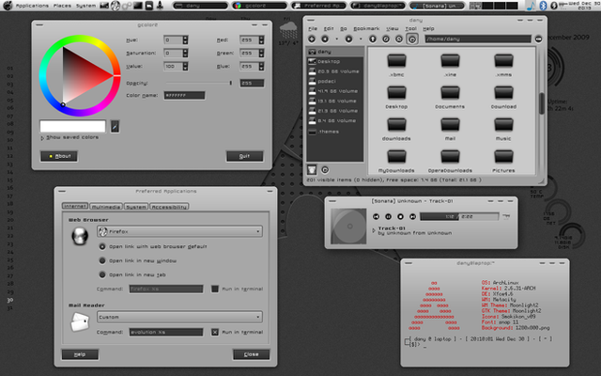This screenshot has width=601, height=376.
Task: Increase the Saturation spinner value
Action: (x=185, y=51)
